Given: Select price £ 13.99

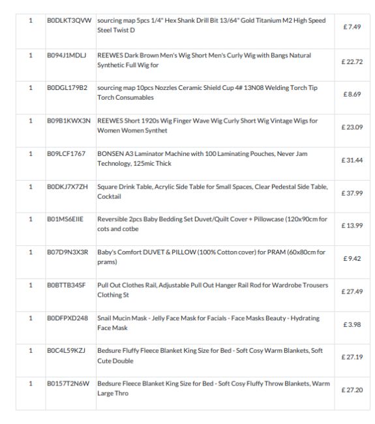Looking at the screenshot, I should pos(352,226).
